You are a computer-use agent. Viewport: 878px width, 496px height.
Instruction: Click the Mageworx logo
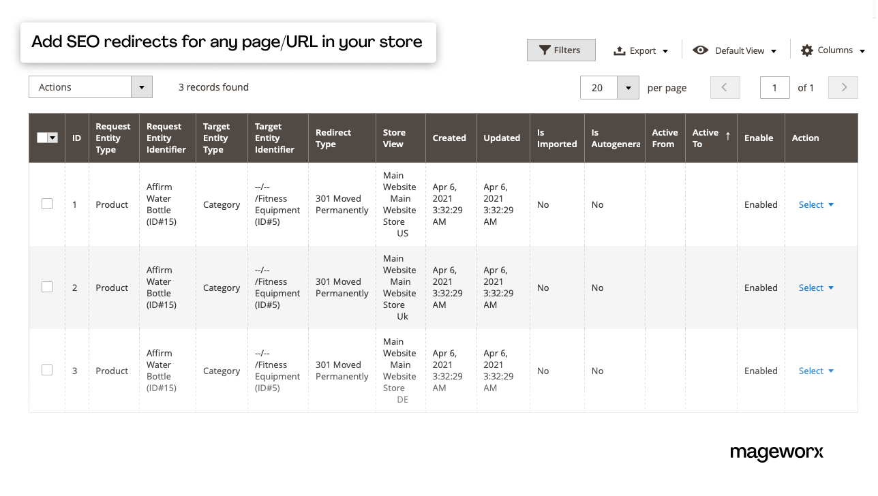(x=776, y=452)
